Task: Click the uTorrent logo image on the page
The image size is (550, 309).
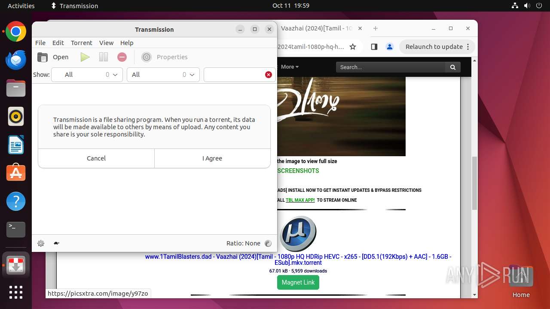Action: tap(298, 234)
